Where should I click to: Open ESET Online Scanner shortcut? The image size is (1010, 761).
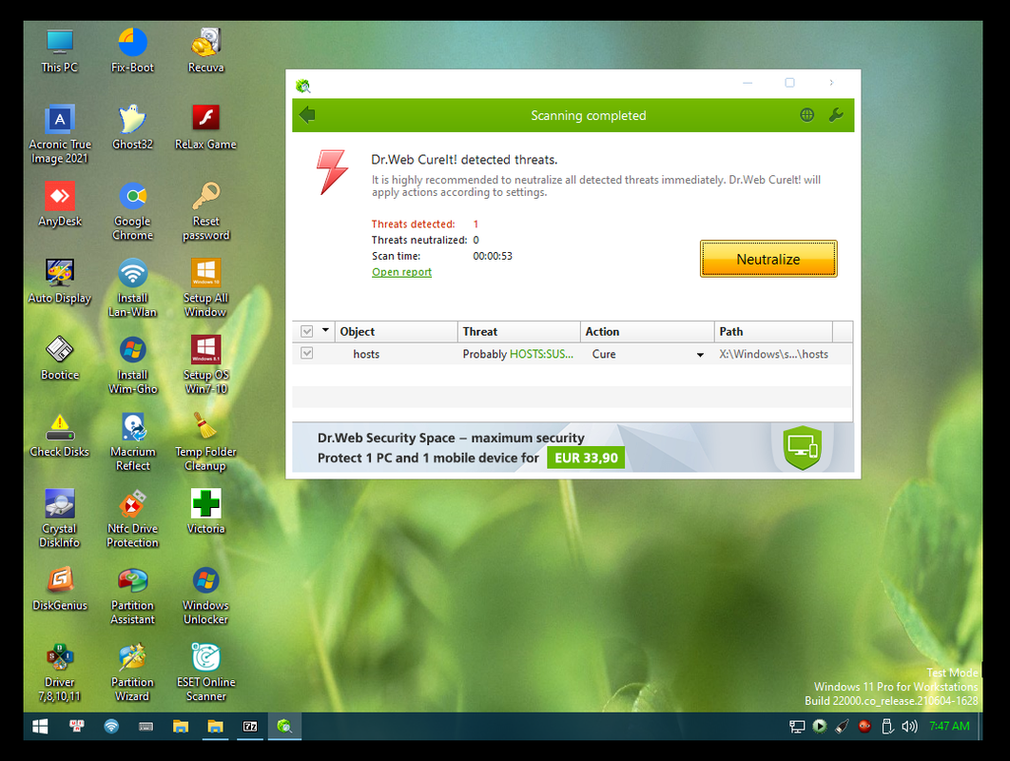click(206, 673)
